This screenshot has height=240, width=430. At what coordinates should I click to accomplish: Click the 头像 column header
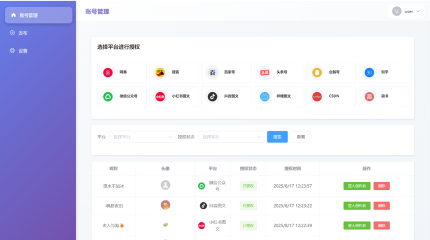point(165,168)
